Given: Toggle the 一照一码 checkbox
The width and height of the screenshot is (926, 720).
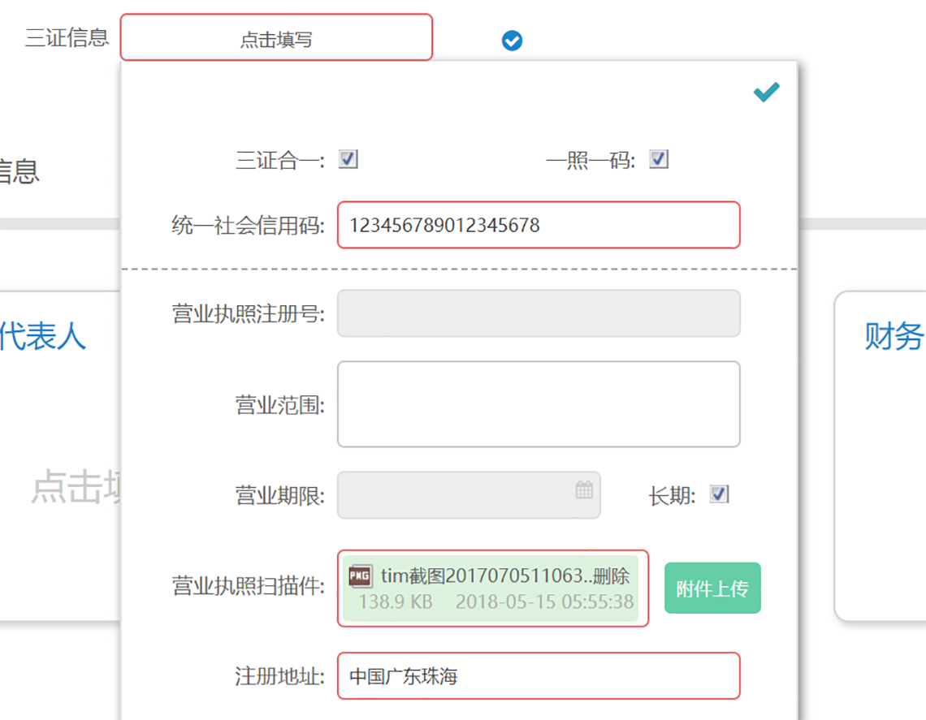Looking at the screenshot, I should pos(659,159).
